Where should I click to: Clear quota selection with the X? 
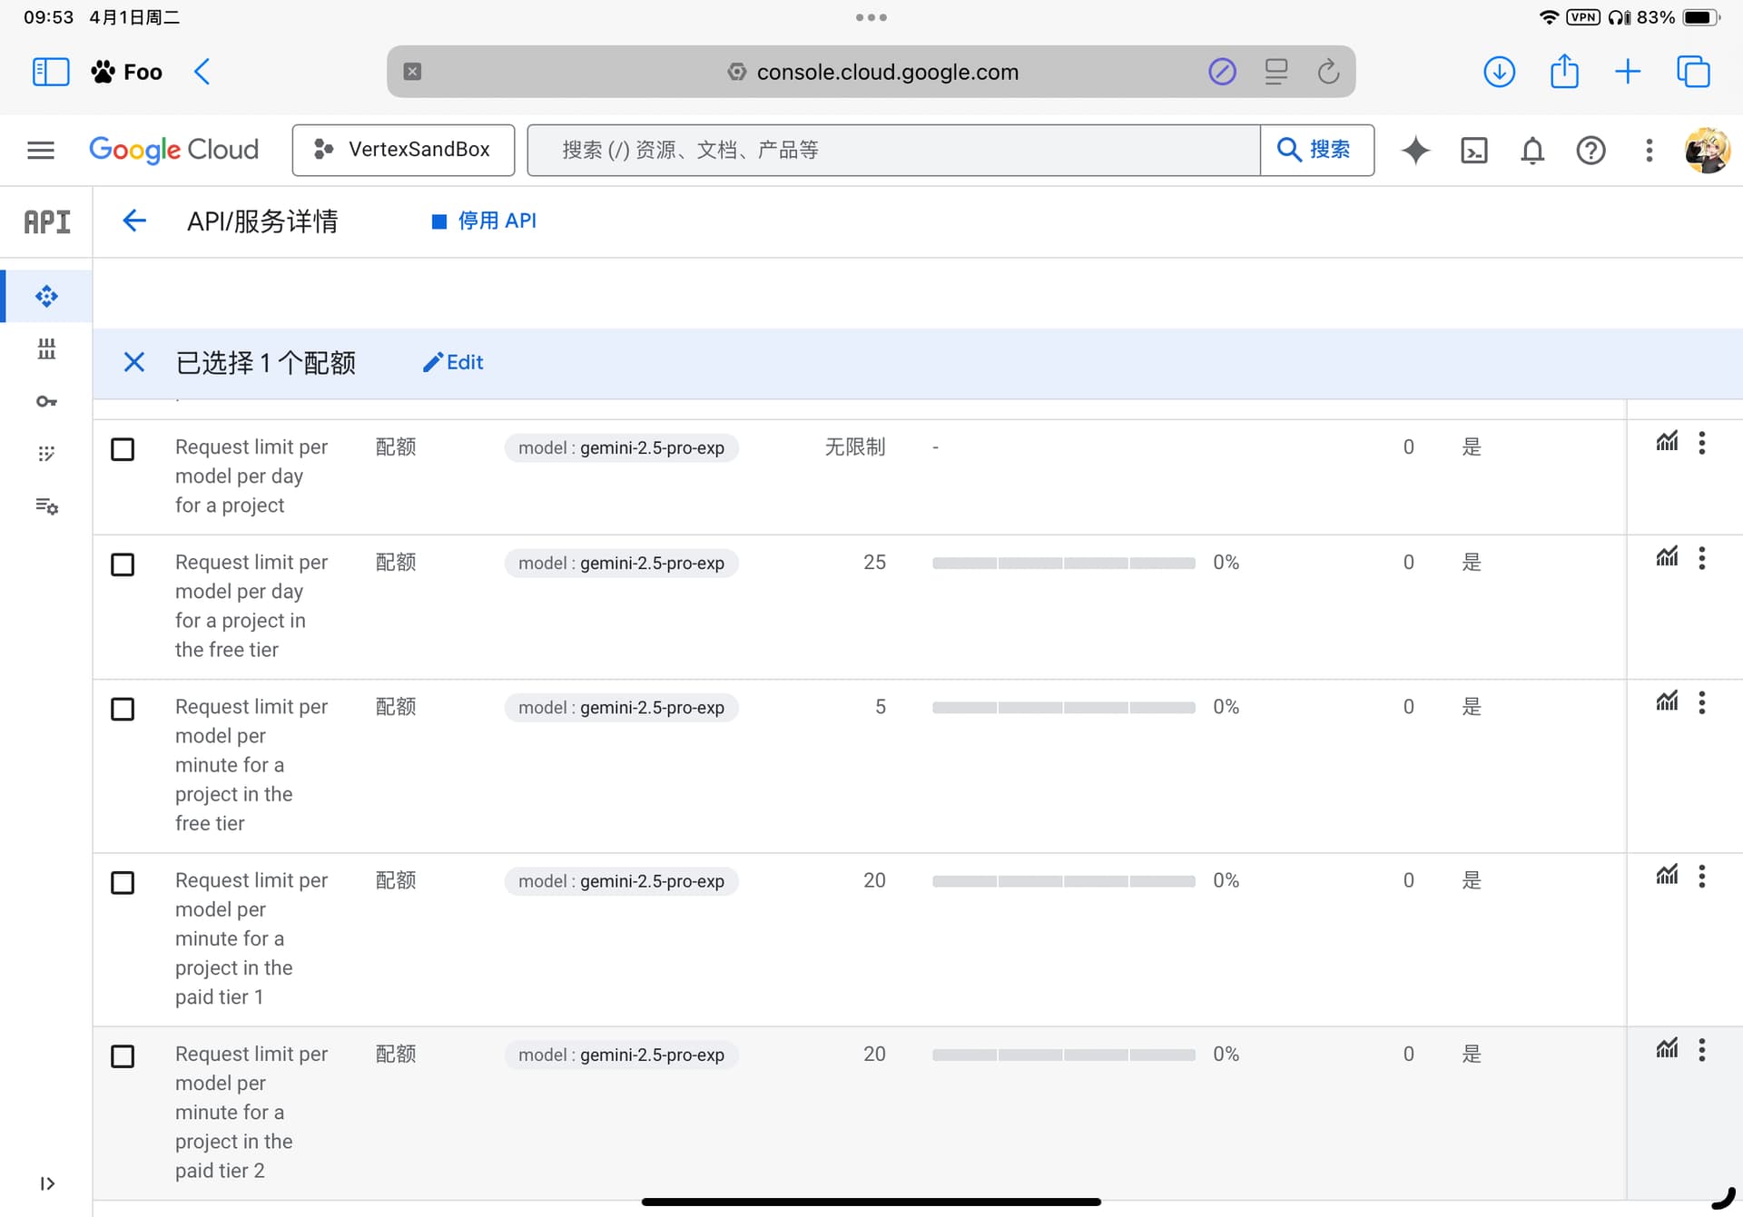click(x=133, y=362)
